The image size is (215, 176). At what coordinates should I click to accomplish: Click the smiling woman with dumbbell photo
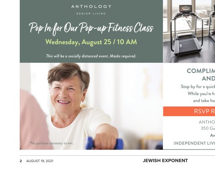tap(91, 106)
